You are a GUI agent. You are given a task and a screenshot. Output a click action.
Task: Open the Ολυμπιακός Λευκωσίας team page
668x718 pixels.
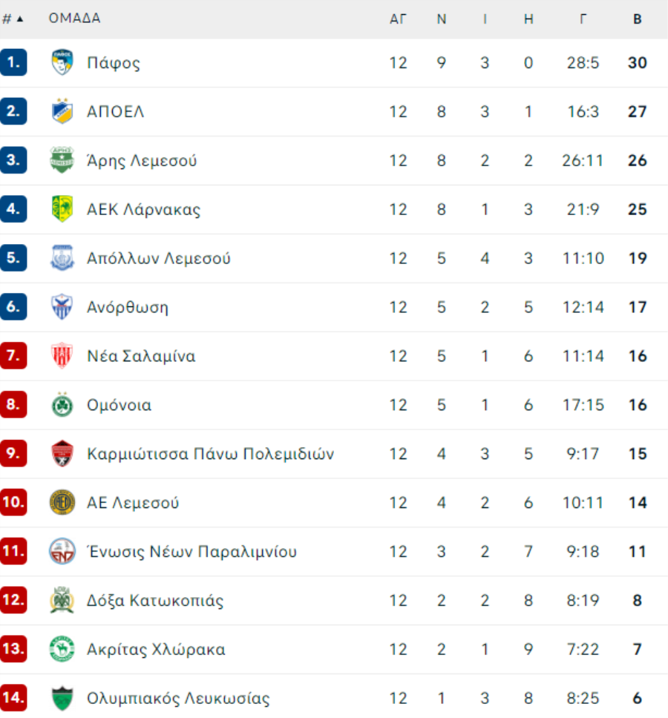[178, 698]
